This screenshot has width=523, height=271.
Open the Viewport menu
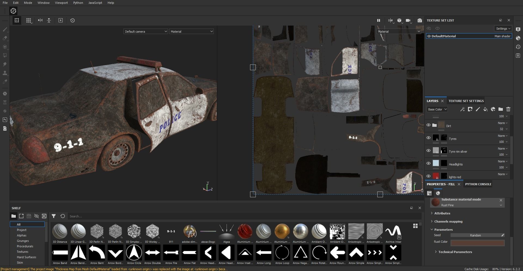(x=61, y=3)
